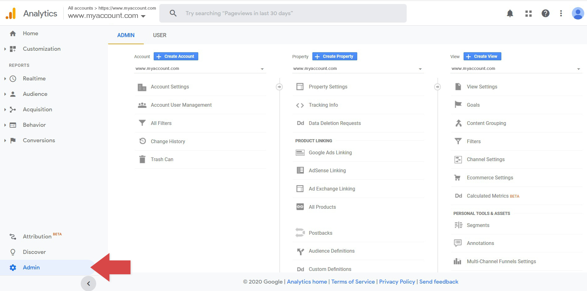Click the Google Analytics logo
This screenshot has height=291, width=587.
click(11, 13)
